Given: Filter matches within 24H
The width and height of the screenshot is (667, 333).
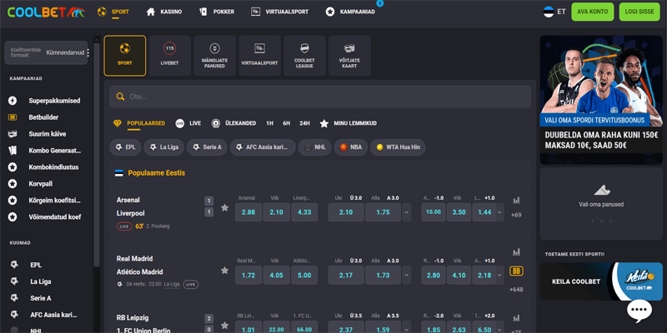Looking at the screenshot, I should tap(304, 123).
